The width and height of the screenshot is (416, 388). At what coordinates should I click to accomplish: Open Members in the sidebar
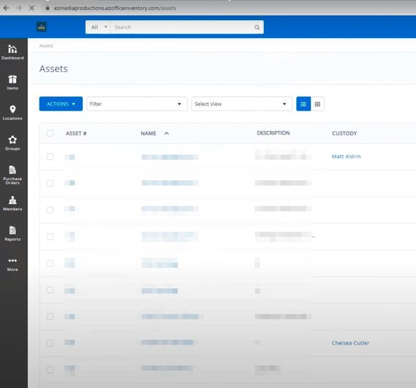(x=12, y=204)
